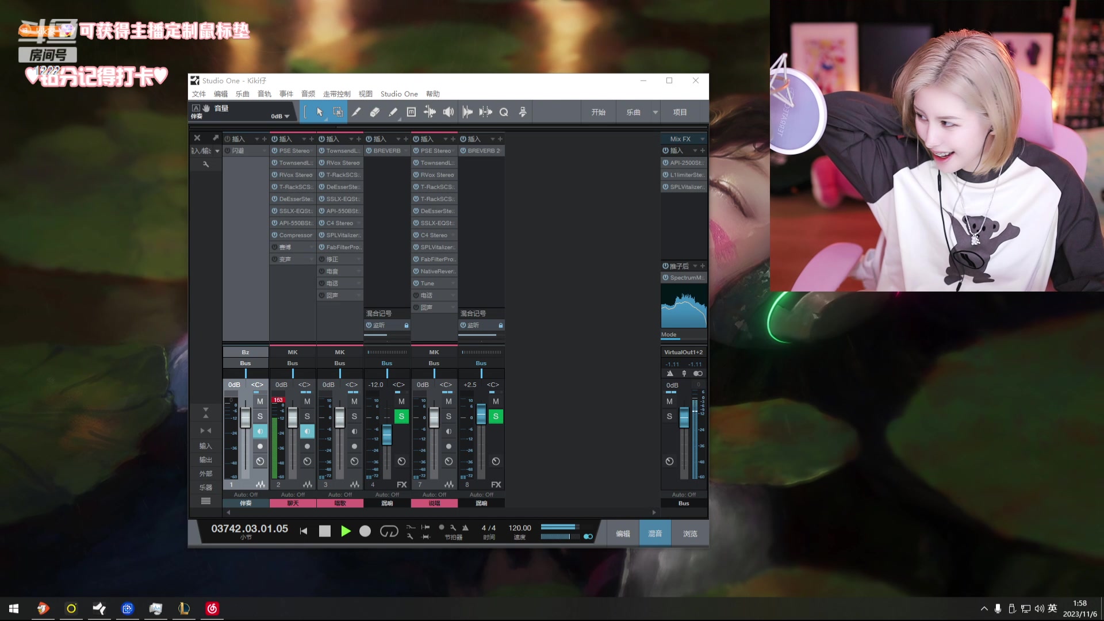1104x621 pixels.
Task: Open metronome settings wrench icon
Action: pos(453,527)
